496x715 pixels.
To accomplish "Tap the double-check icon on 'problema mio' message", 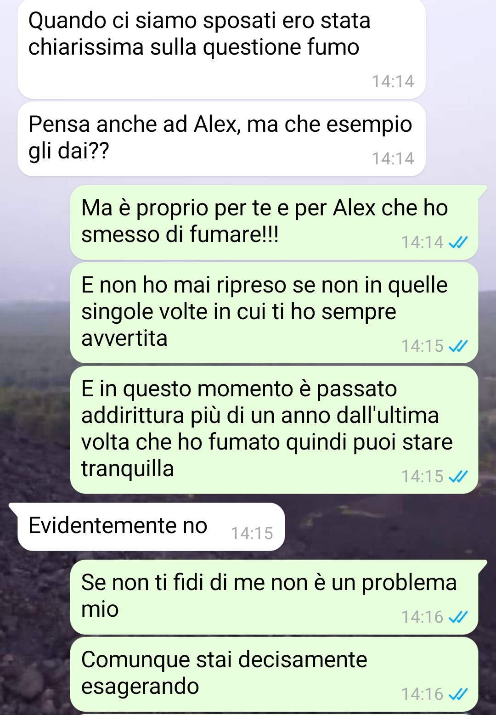I will coord(458,617).
